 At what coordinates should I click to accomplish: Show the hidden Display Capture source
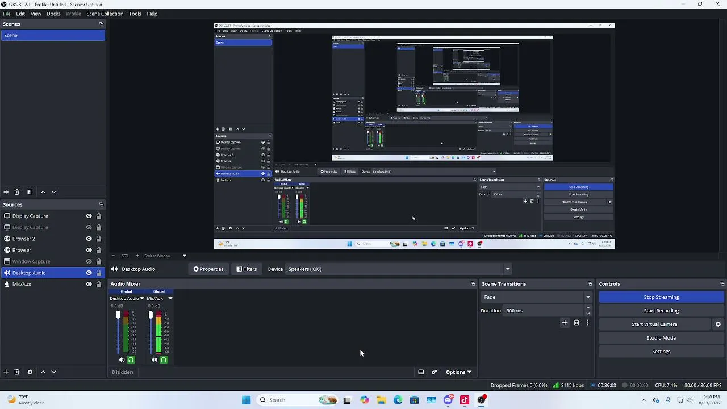pyautogui.click(x=89, y=227)
